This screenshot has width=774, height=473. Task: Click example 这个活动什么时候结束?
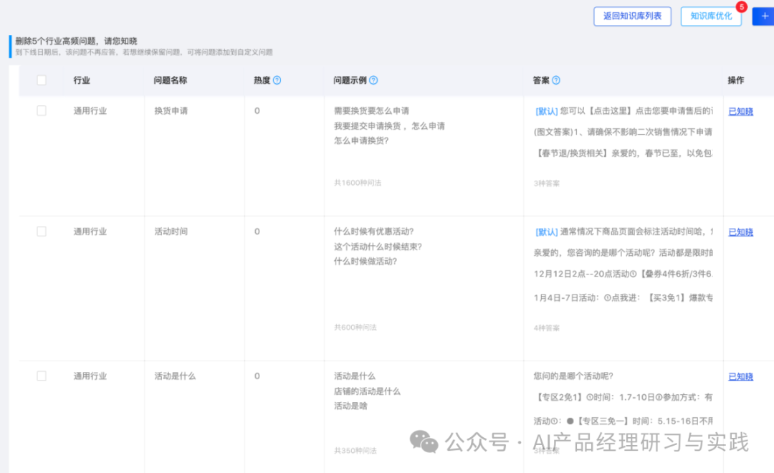coord(378,247)
